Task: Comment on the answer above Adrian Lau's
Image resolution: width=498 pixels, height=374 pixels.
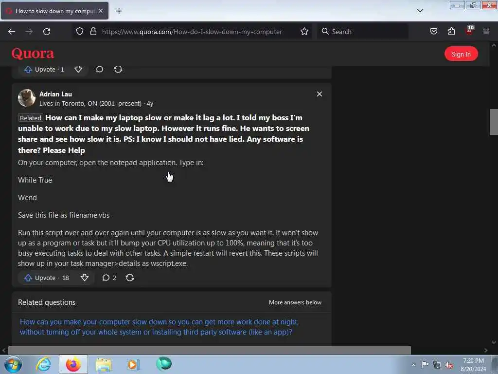Action: coord(99,69)
